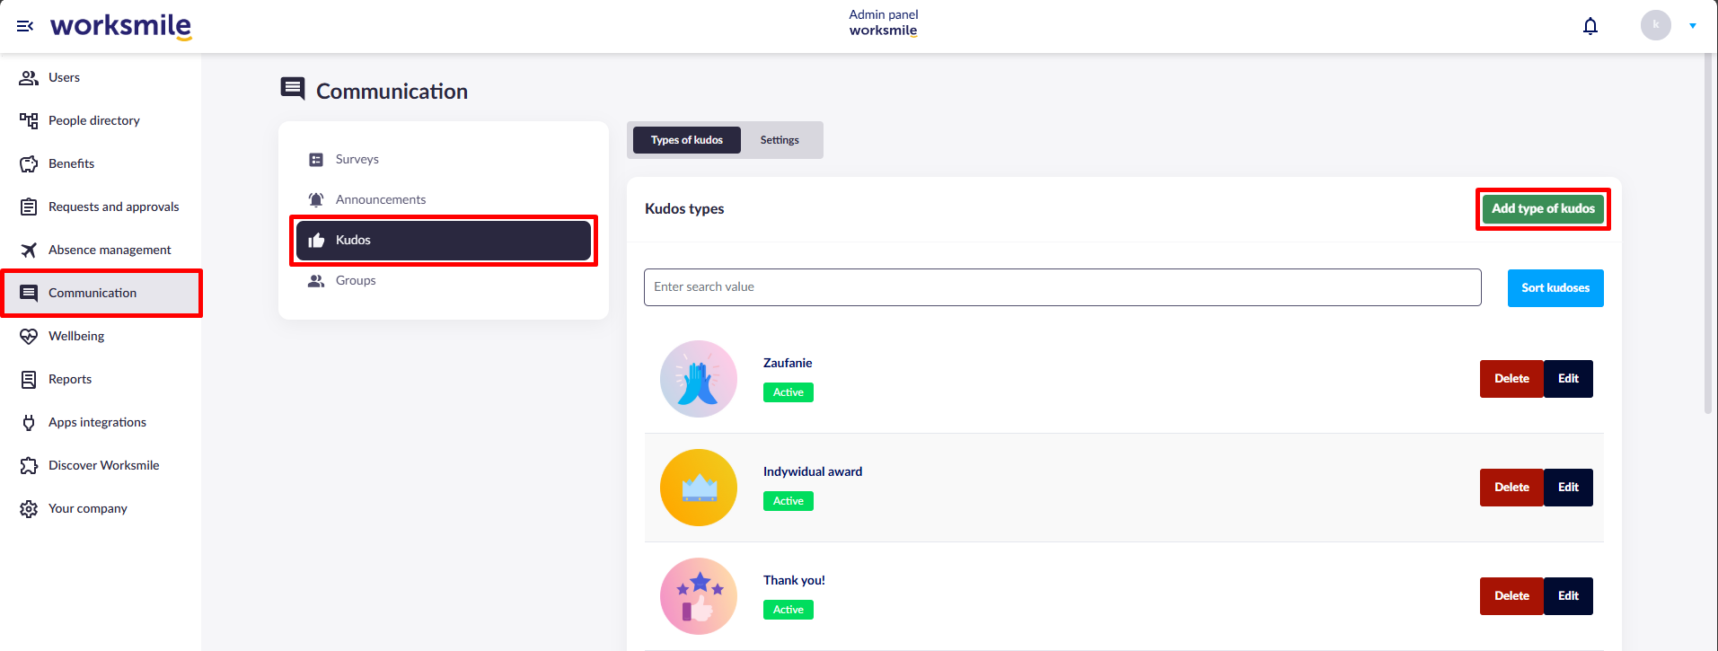Viewport: 1718px width, 651px height.
Task: Go to People directory
Action: 94,120
